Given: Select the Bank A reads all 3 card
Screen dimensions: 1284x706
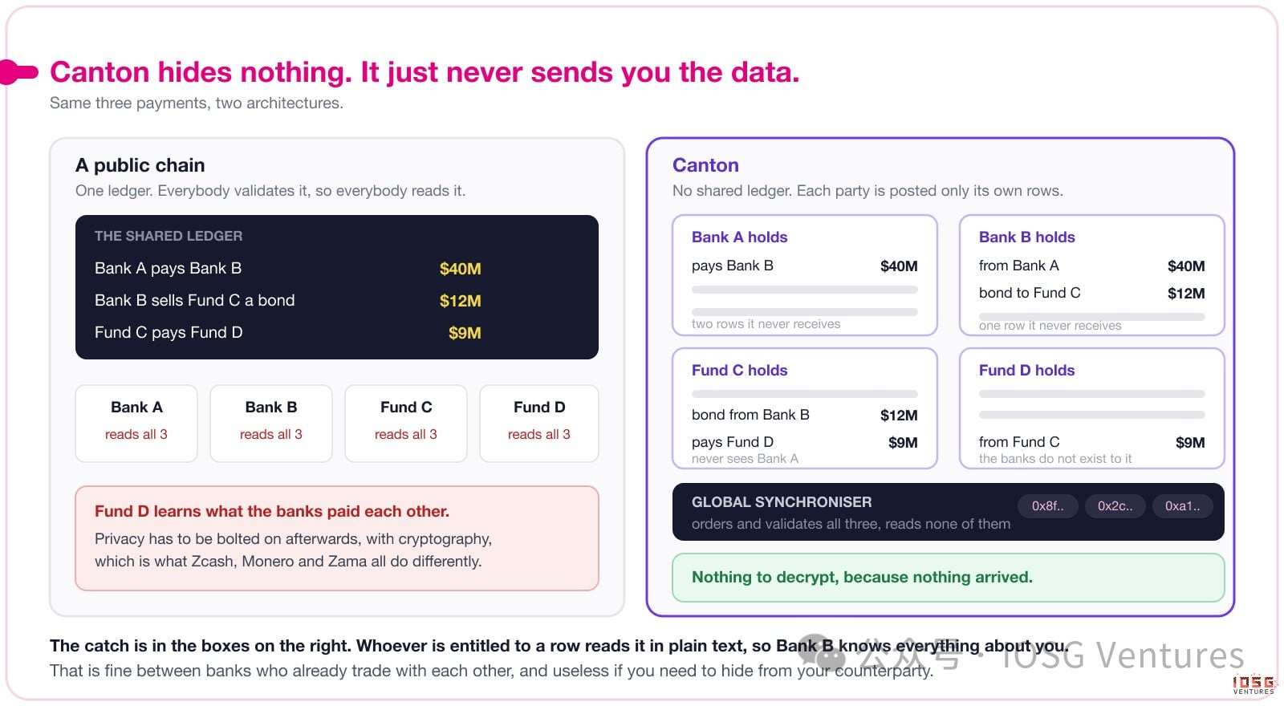Looking at the screenshot, I should click(x=136, y=424).
